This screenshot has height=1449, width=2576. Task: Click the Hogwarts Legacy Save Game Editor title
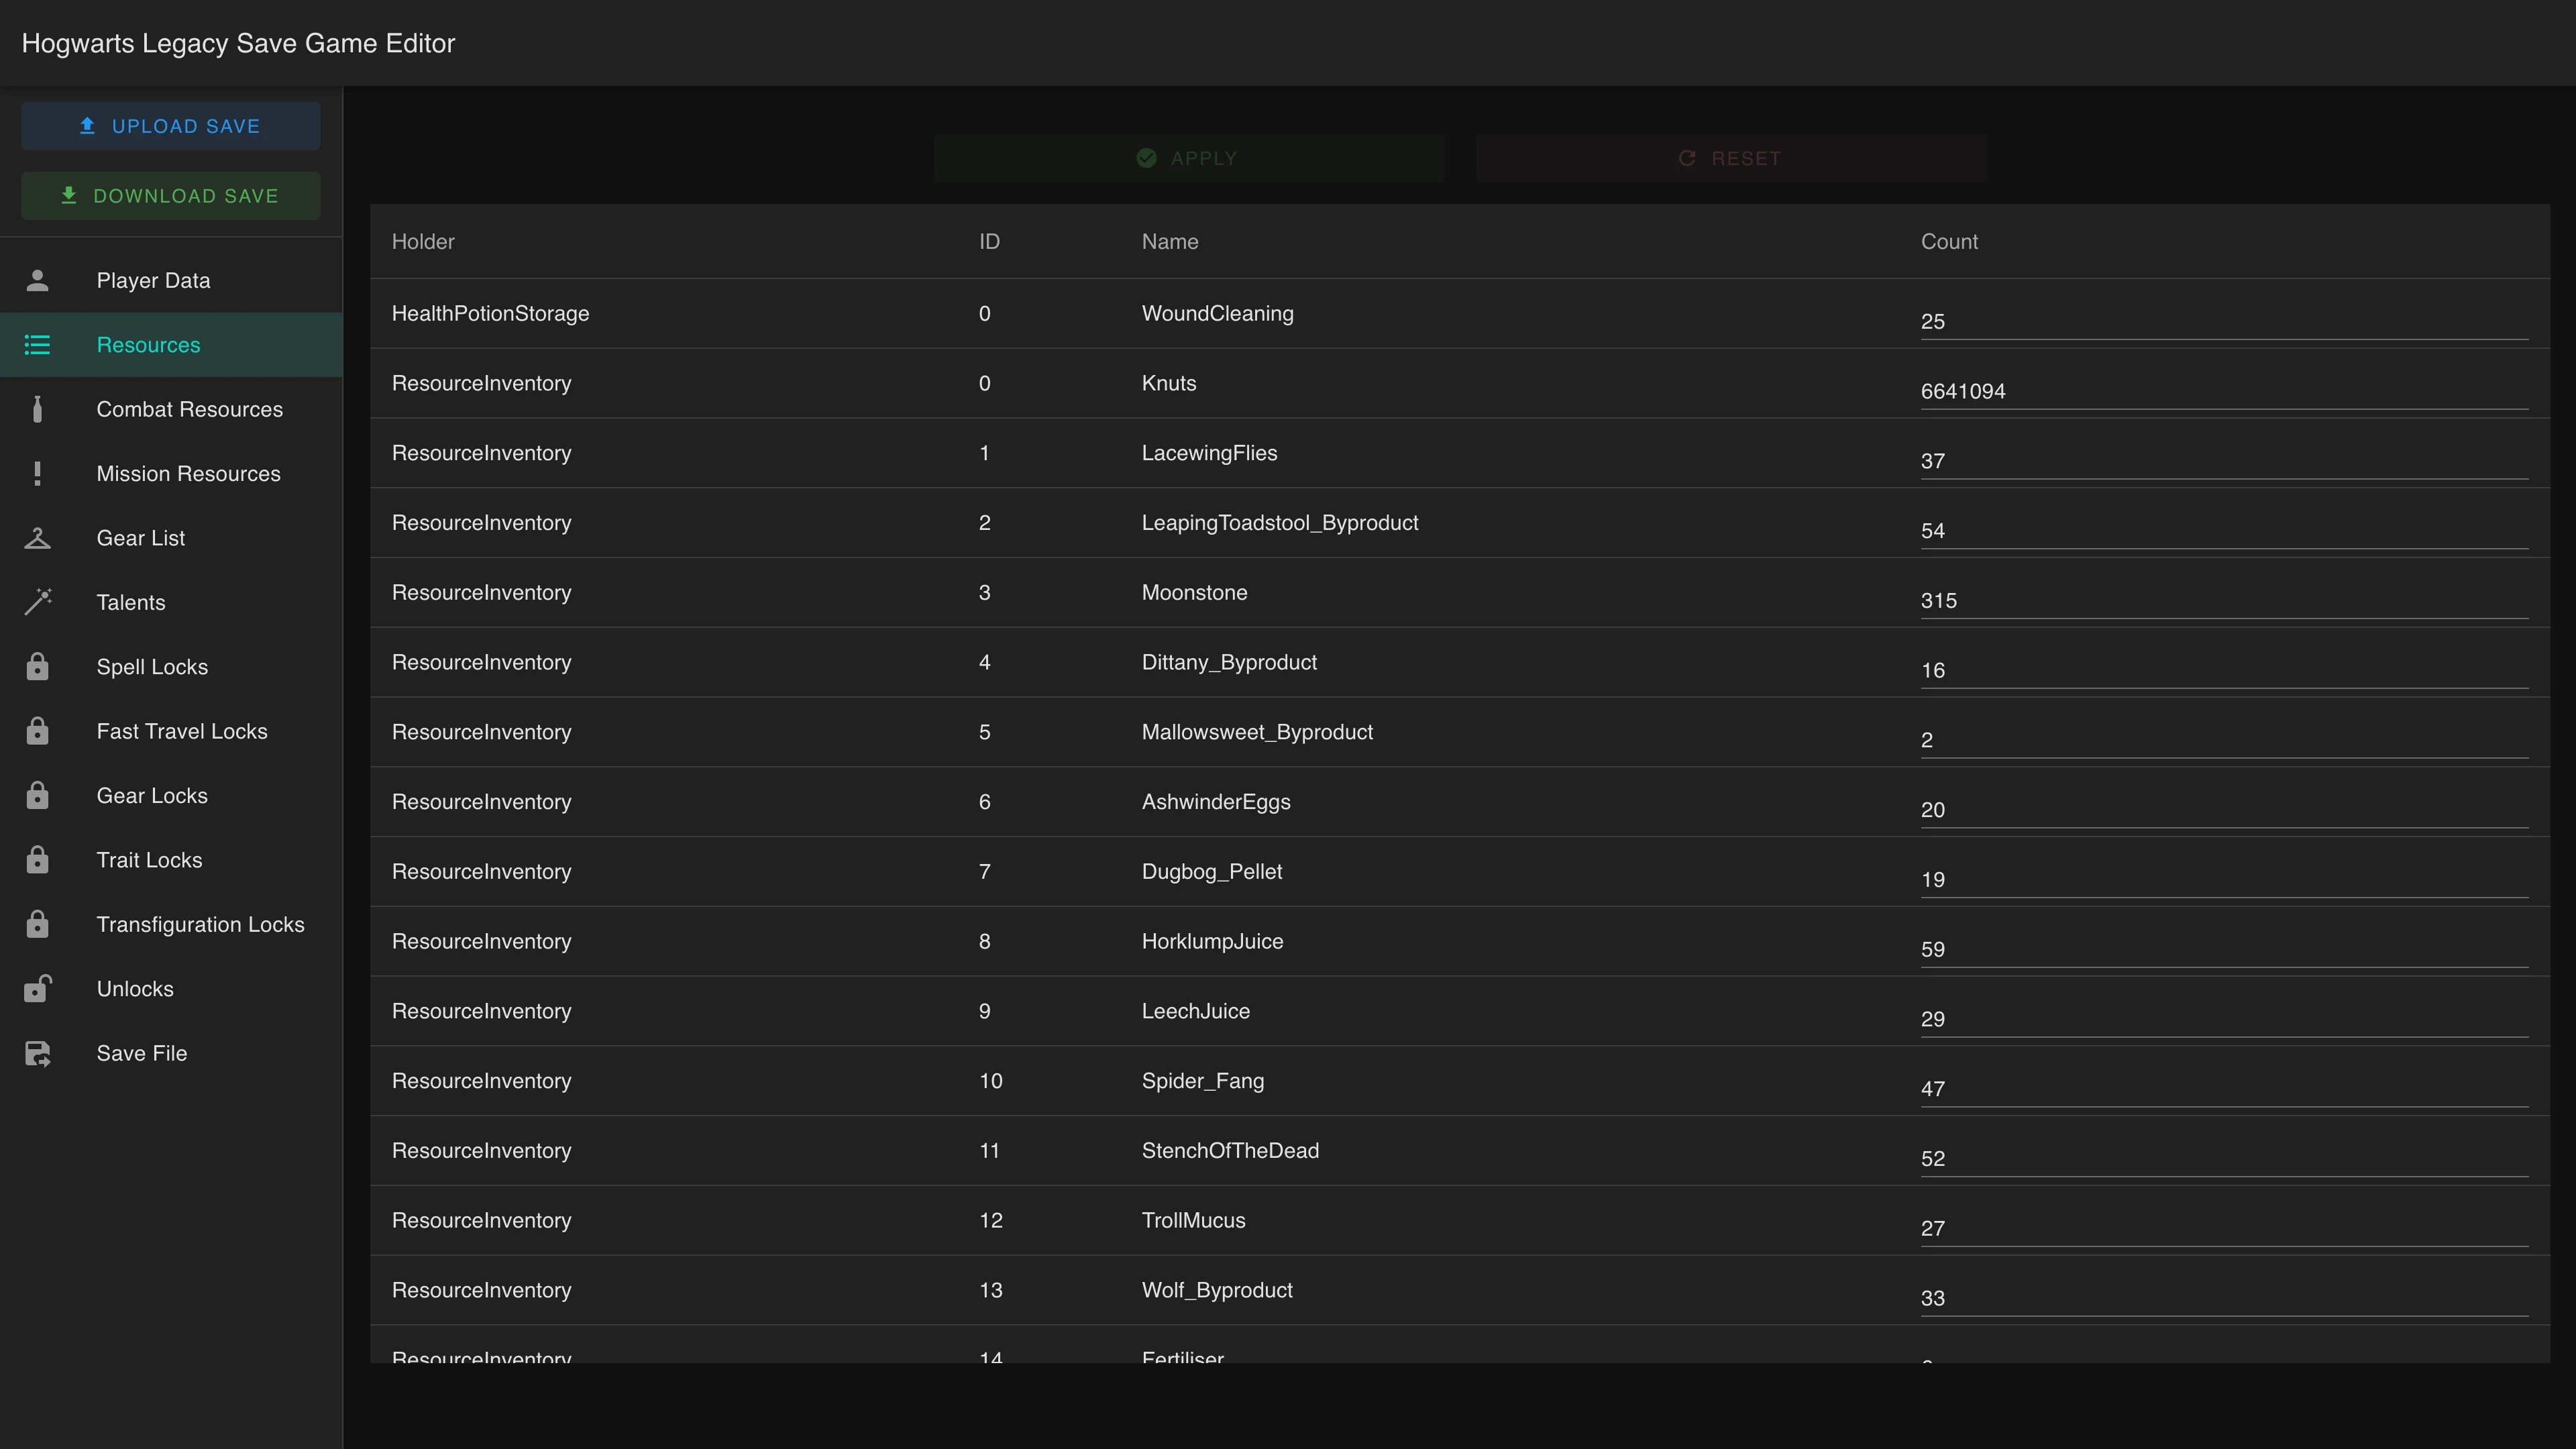[x=238, y=43]
